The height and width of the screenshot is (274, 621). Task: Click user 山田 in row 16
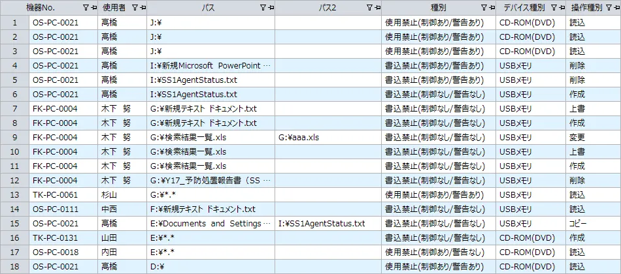[122, 237]
